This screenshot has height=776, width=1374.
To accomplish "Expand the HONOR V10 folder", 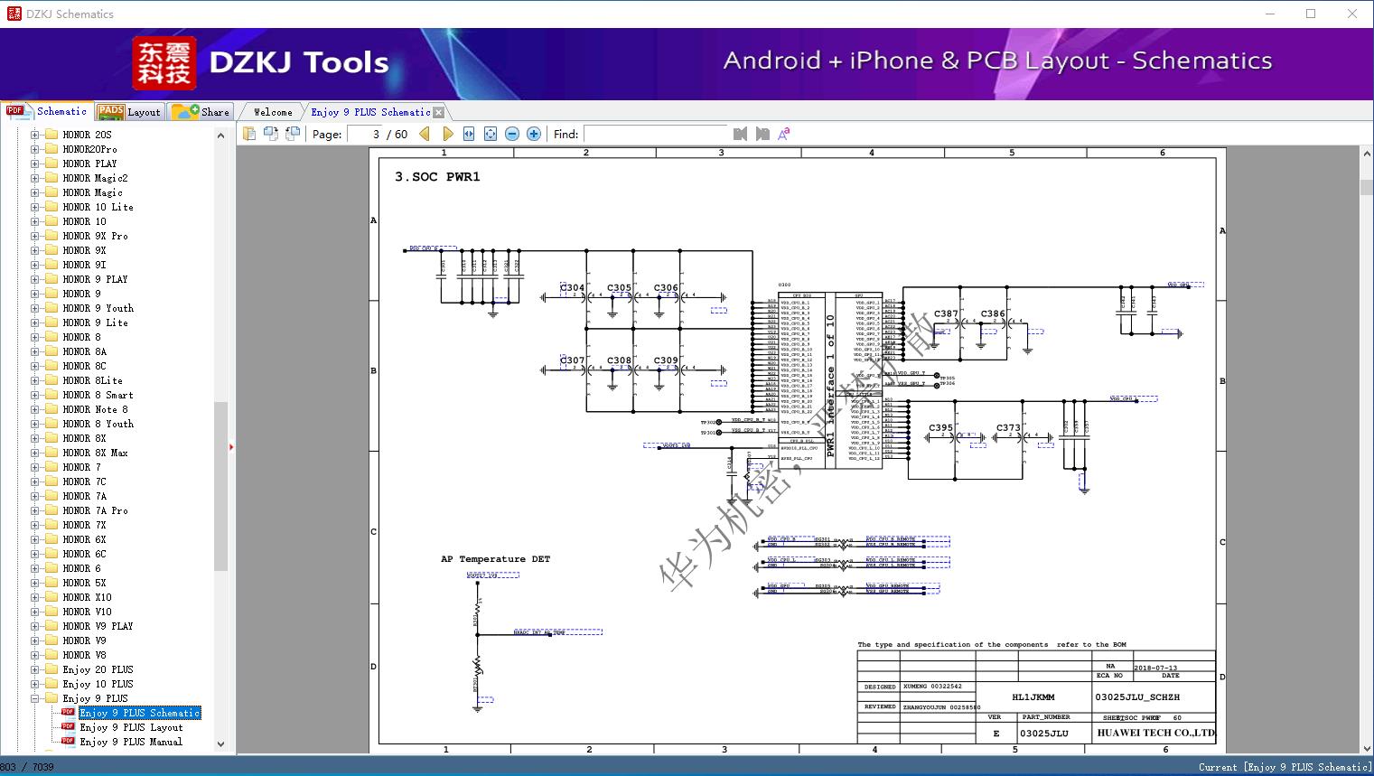I will [35, 612].
